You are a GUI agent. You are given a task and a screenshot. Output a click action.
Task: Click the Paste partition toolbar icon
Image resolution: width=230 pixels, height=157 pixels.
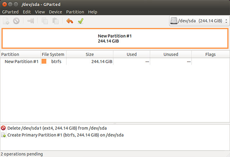coord(55,21)
